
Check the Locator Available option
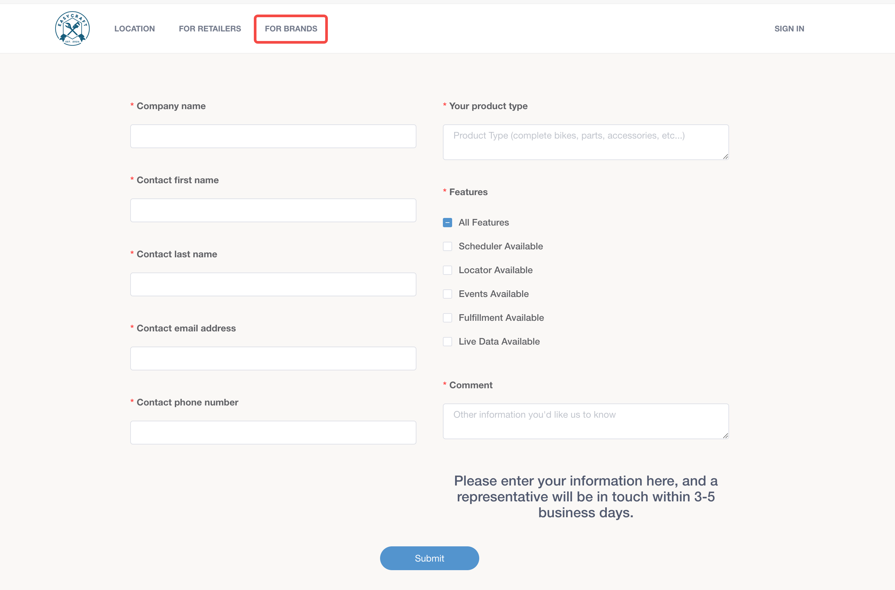tap(448, 270)
